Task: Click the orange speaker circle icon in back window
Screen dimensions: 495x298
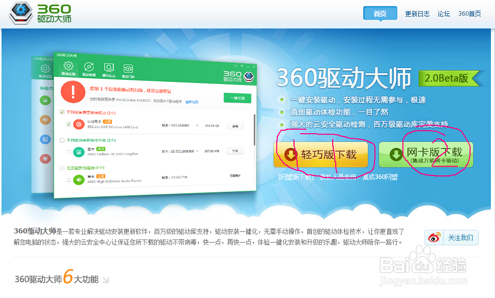Action: pos(45,120)
